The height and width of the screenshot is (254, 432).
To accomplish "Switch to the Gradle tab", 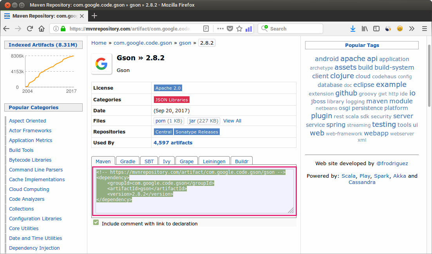I will pyautogui.click(x=127, y=161).
